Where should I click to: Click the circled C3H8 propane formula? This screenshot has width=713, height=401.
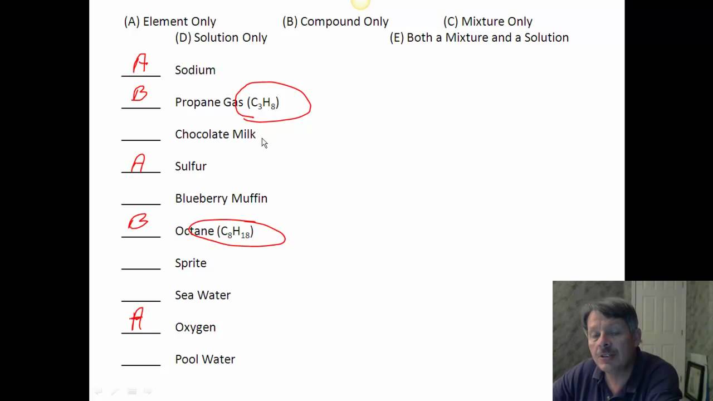coord(263,103)
